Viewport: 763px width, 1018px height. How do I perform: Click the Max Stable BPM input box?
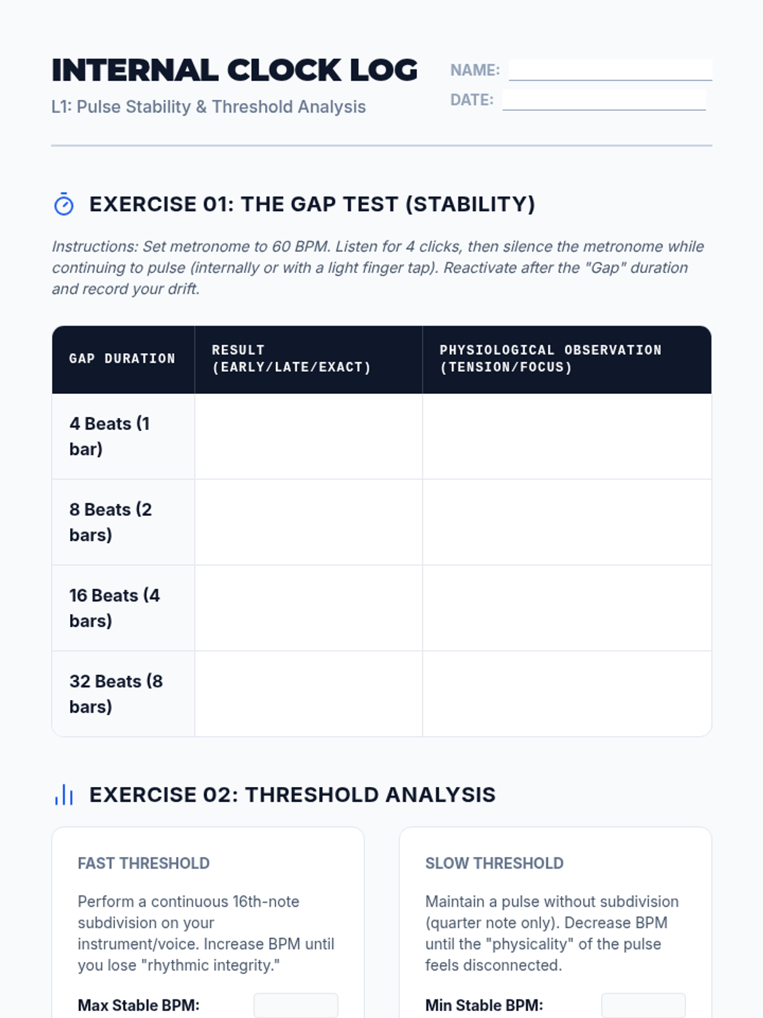click(296, 1005)
